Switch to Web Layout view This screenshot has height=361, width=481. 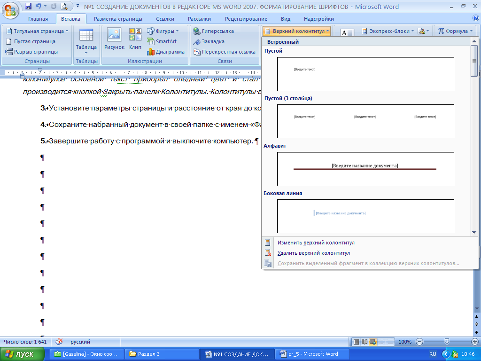tap(373, 342)
